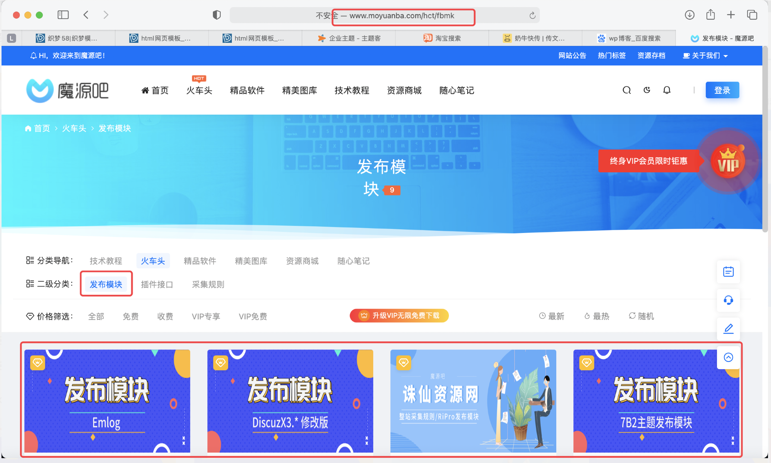Select 精品软件 category filter
This screenshot has height=463, width=771.
click(x=200, y=261)
